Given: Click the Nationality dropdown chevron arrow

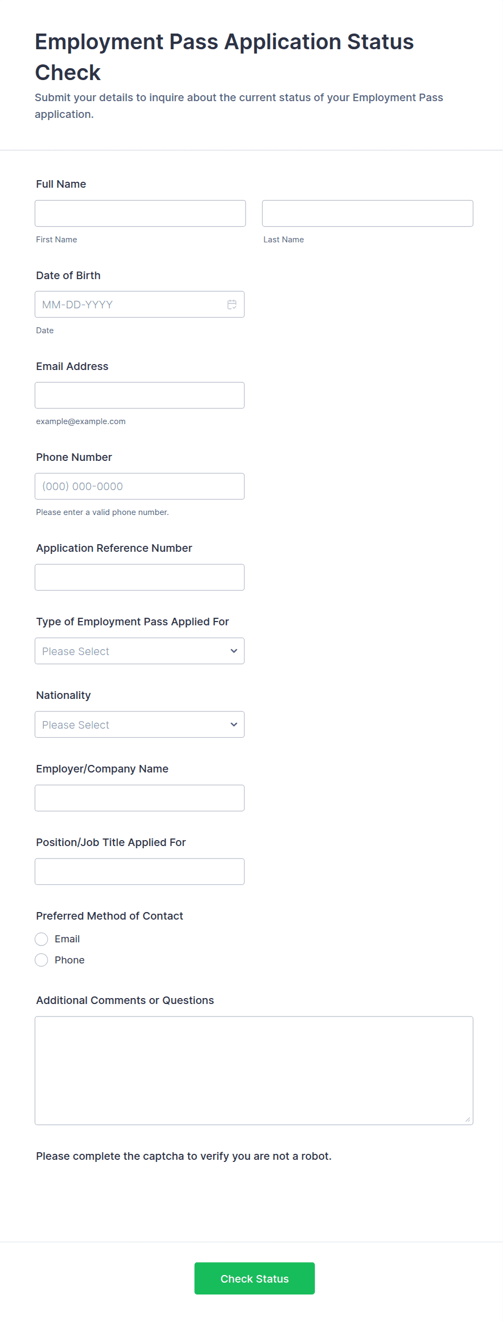Looking at the screenshot, I should click(x=234, y=724).
